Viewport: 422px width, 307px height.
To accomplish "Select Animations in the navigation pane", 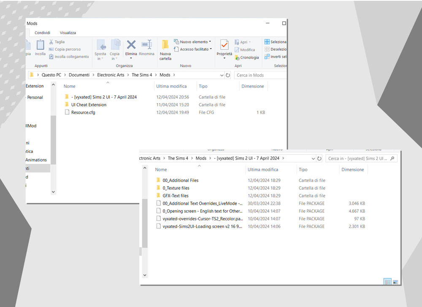I will coord(36,160).
